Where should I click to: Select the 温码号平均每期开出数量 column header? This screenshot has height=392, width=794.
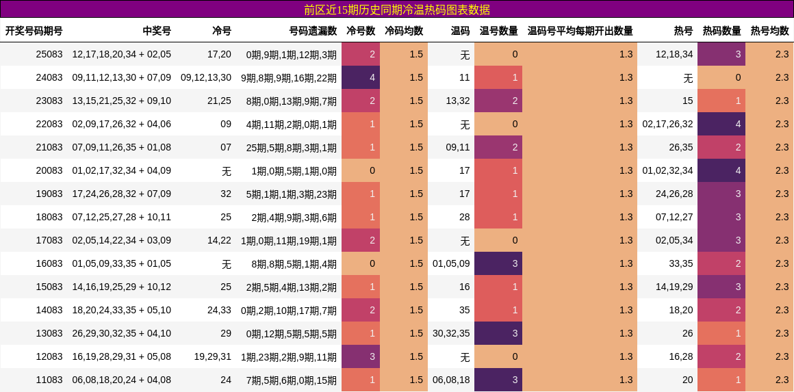click(580, 31)
